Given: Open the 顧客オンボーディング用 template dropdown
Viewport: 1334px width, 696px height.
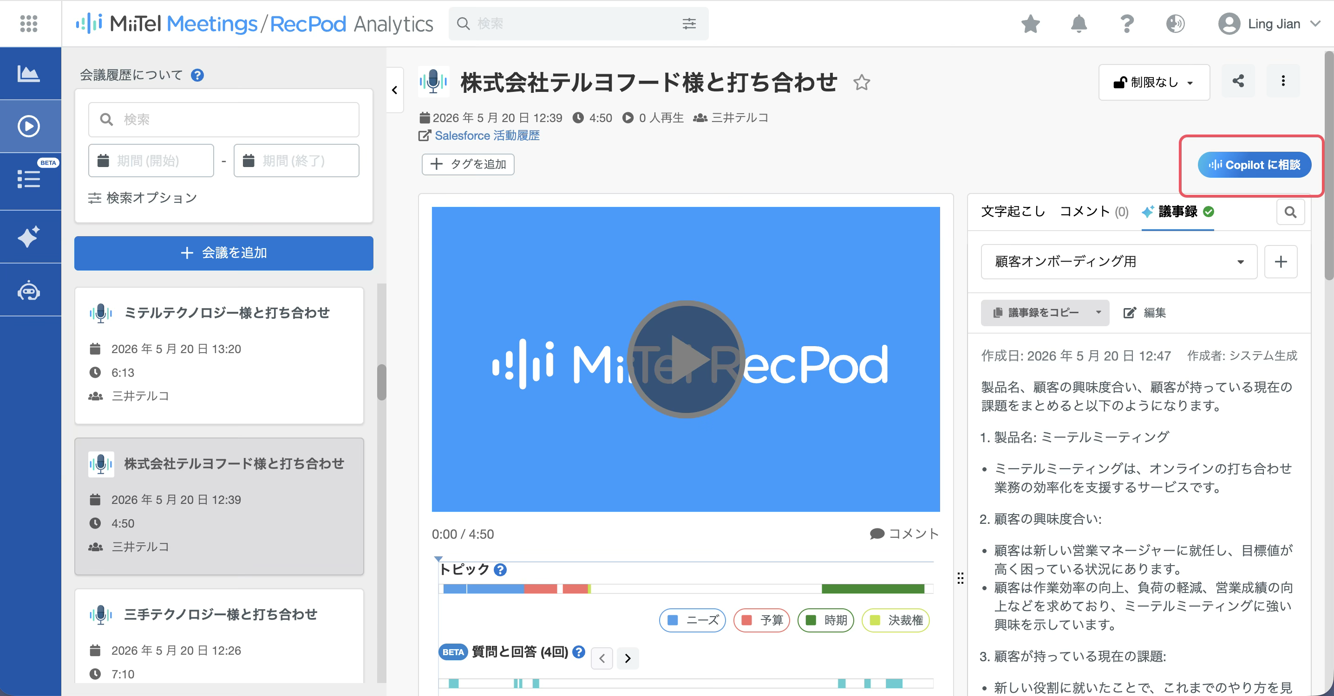Looking at the screenshot, I should pos(1118,262).
